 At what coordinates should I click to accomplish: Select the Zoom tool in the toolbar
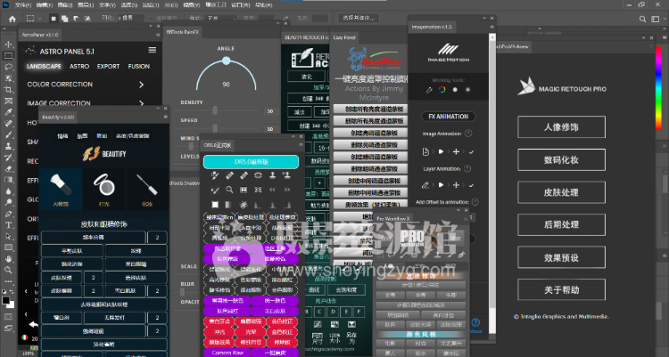8,270
